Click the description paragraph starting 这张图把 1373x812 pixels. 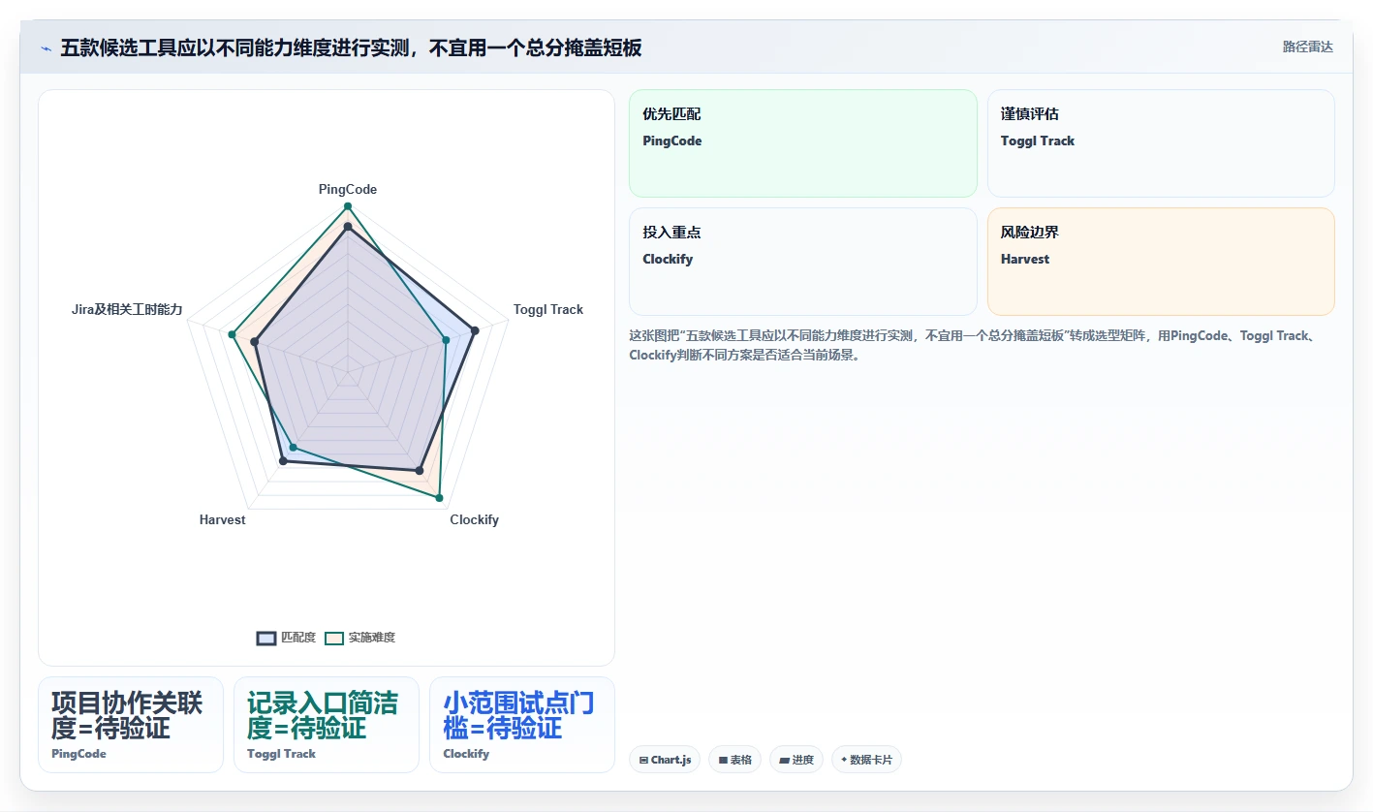tap(972, 345)
